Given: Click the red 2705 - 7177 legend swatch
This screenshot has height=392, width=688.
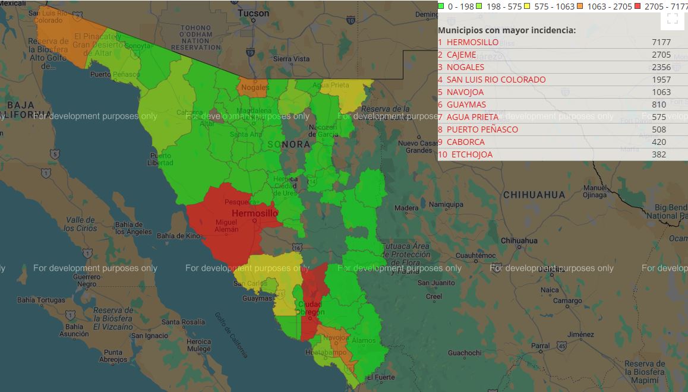Looking at the screenshot, I should coord(637,6).
